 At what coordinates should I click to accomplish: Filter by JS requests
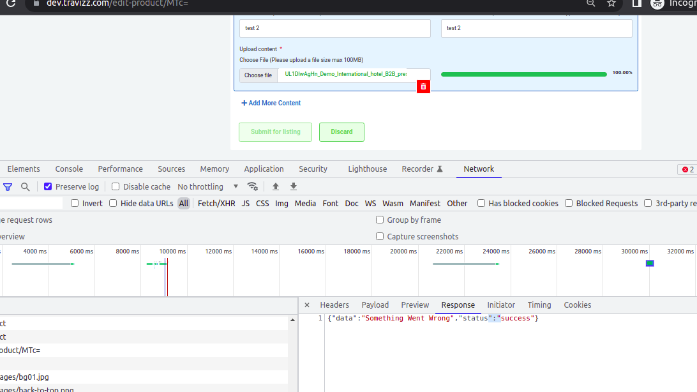tap(245, 203)
